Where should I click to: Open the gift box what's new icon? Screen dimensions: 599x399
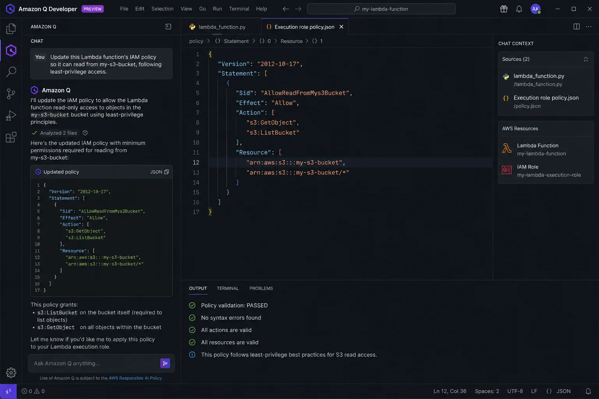(x=504, y=9)
